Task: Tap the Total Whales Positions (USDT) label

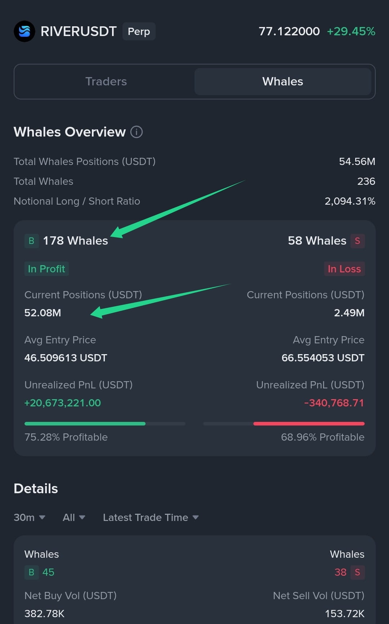Action: 85,161
